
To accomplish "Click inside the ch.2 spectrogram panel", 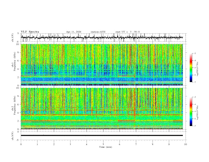I will tap(102, 109).
